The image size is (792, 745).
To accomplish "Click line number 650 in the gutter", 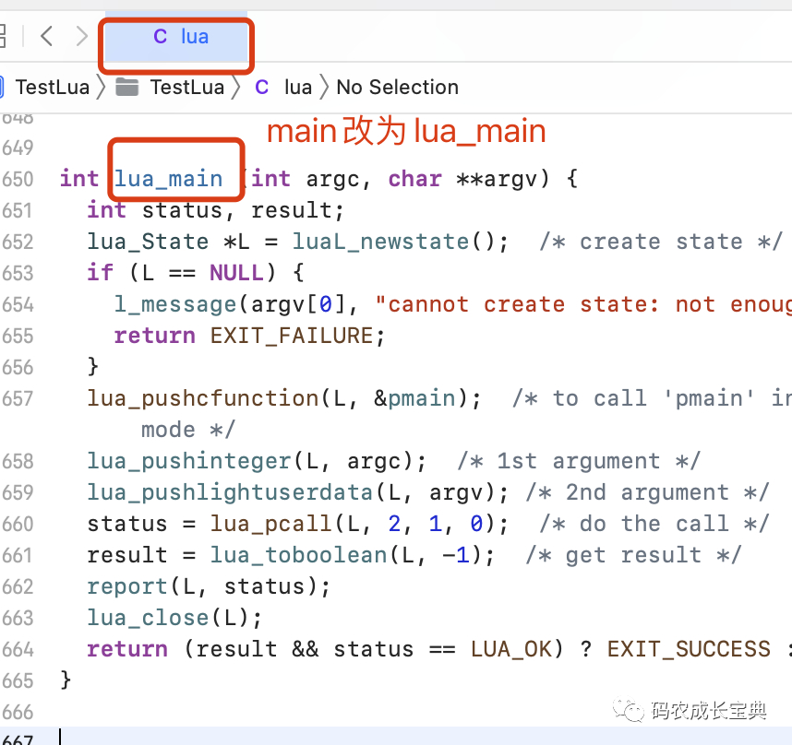I will click(18, 178).
